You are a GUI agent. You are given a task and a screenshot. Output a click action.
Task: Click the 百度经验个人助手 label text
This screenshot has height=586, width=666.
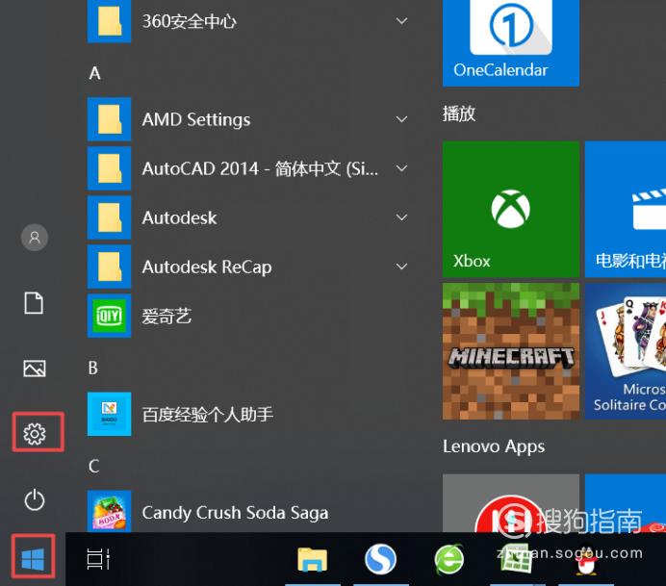coord(208,415)
